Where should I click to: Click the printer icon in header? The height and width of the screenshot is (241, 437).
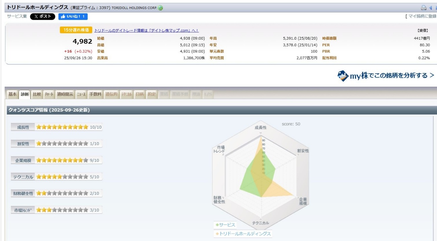point(424,8)
